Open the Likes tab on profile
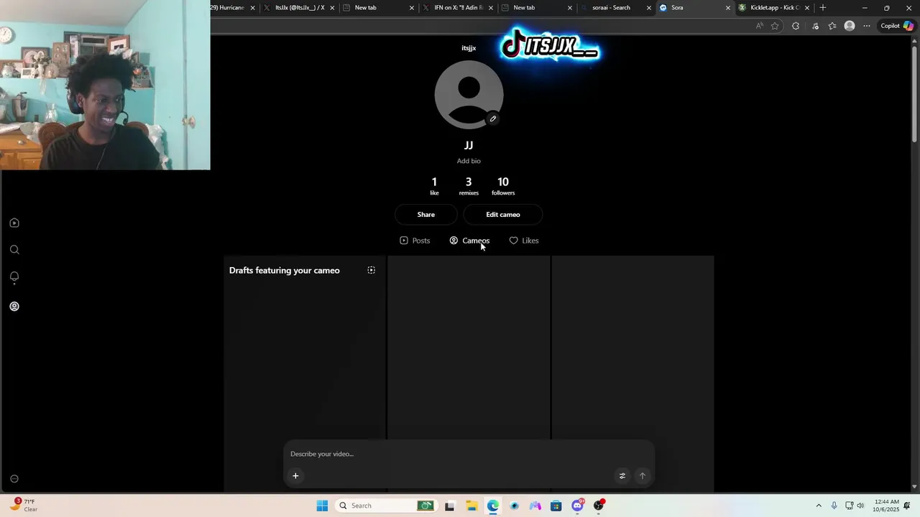This screenshot has height=517, width=920. point(524,241)
